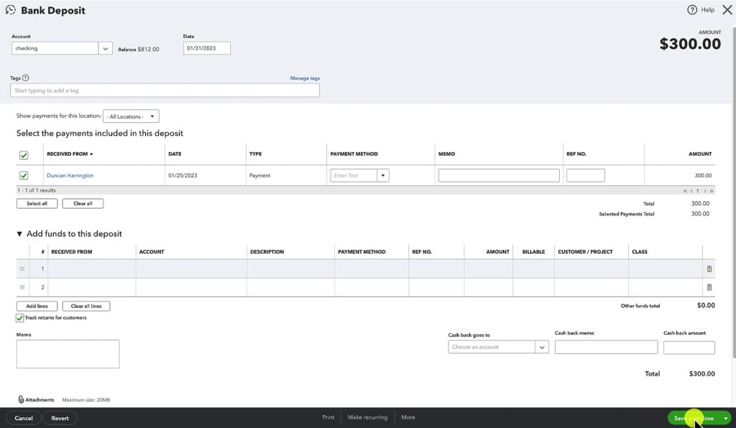Viewport: 736px width, 428px height.
Task: Open Help via the question mark icon
Action: (691, 9)
